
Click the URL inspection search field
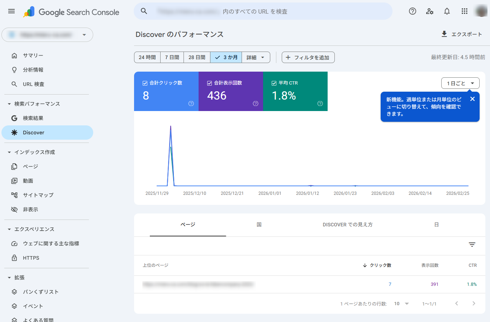point(263,11)
